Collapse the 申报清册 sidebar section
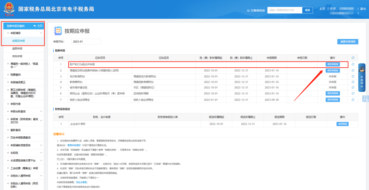369x190 pixels. (41, 33)
